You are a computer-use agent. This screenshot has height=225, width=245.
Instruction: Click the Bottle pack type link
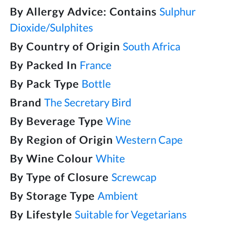coord(96,84)
